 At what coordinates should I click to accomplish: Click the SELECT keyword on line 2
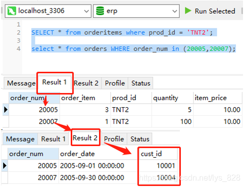coord(43,32)
